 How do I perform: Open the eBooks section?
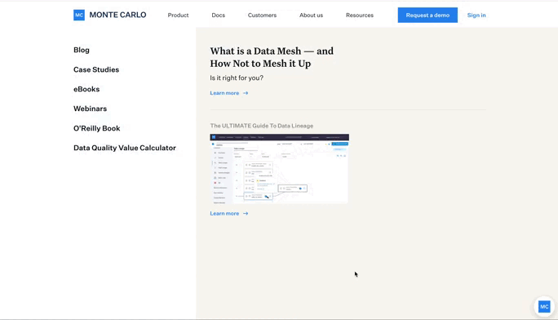click(86, 89)
